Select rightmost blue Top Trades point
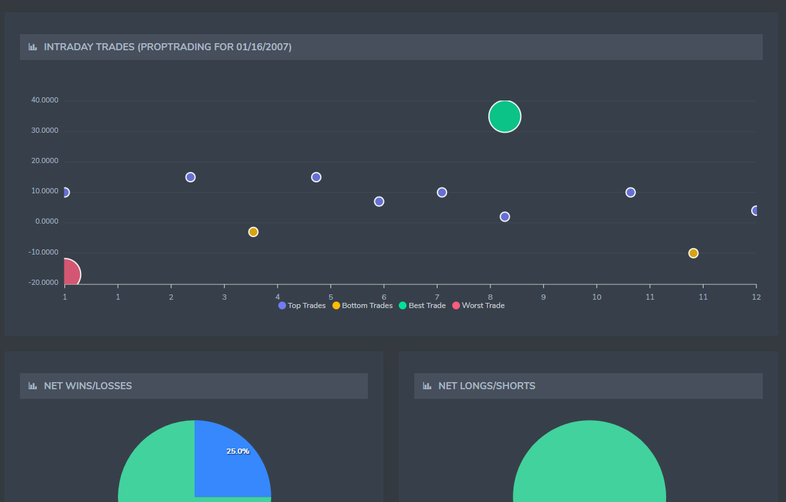 [x=755, y=211]
